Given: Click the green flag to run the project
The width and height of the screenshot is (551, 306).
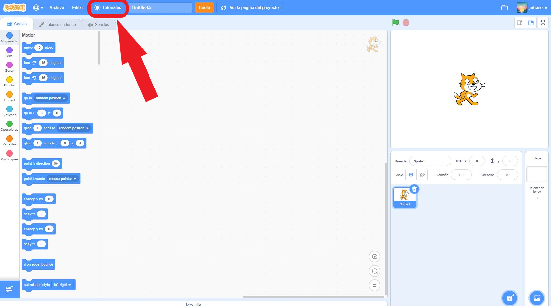Looking at the screenshot, I should click(x=396, y=22).
